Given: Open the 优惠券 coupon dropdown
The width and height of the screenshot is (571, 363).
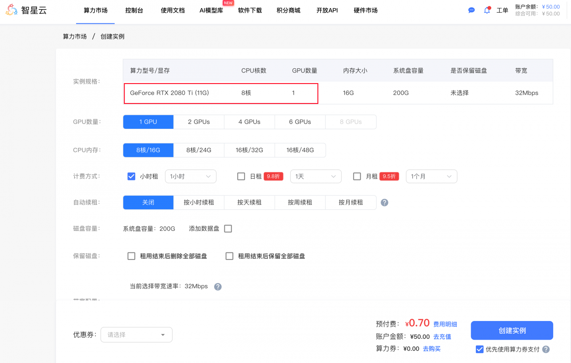Looking at the screenshot, I should coord(136,335).
